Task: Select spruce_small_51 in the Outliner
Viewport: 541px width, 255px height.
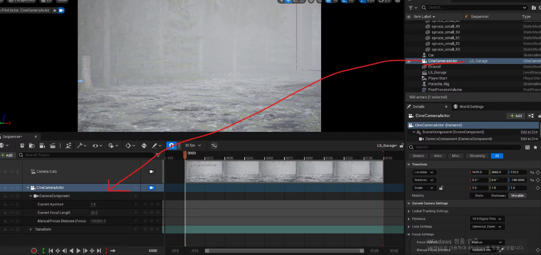Action: click(x=445, y=38)
